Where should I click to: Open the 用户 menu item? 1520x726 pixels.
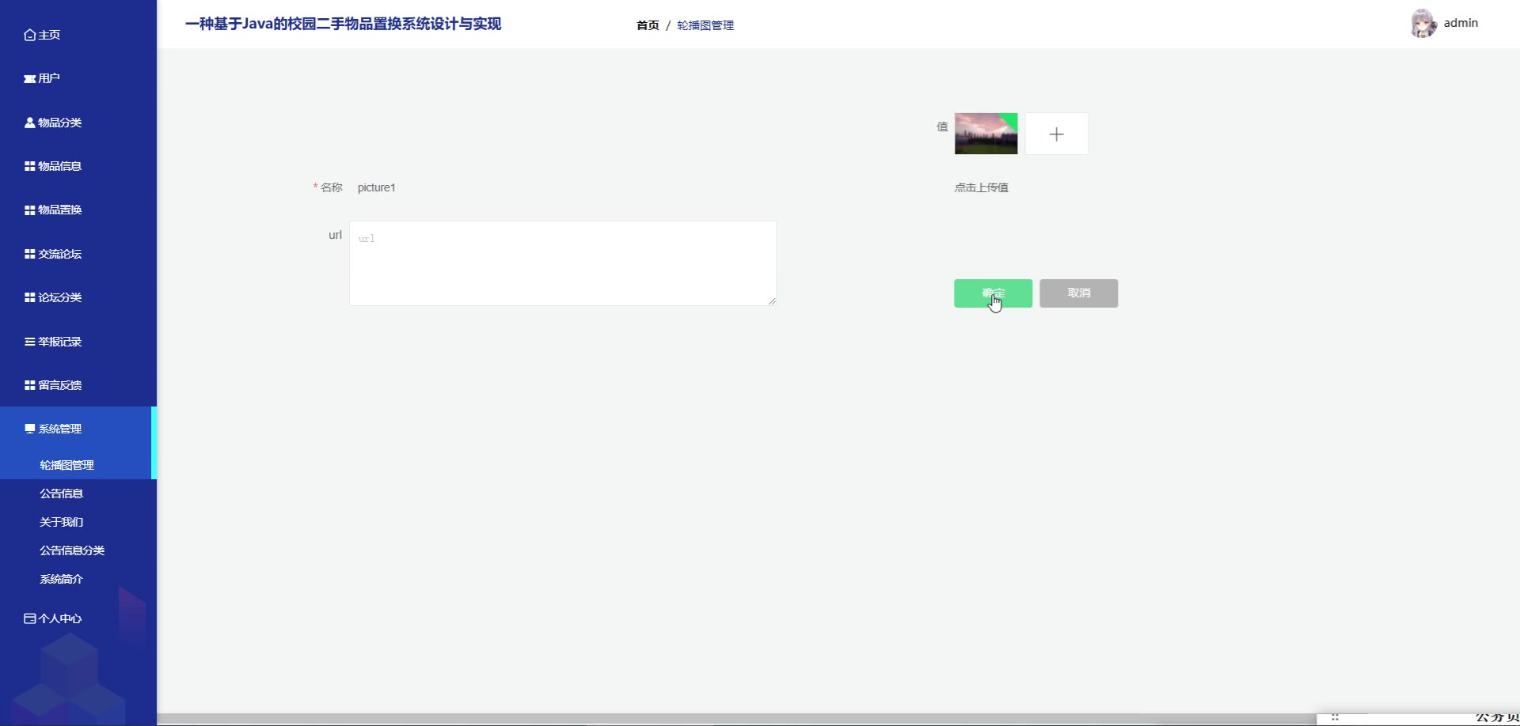click(x=78, y=78)
